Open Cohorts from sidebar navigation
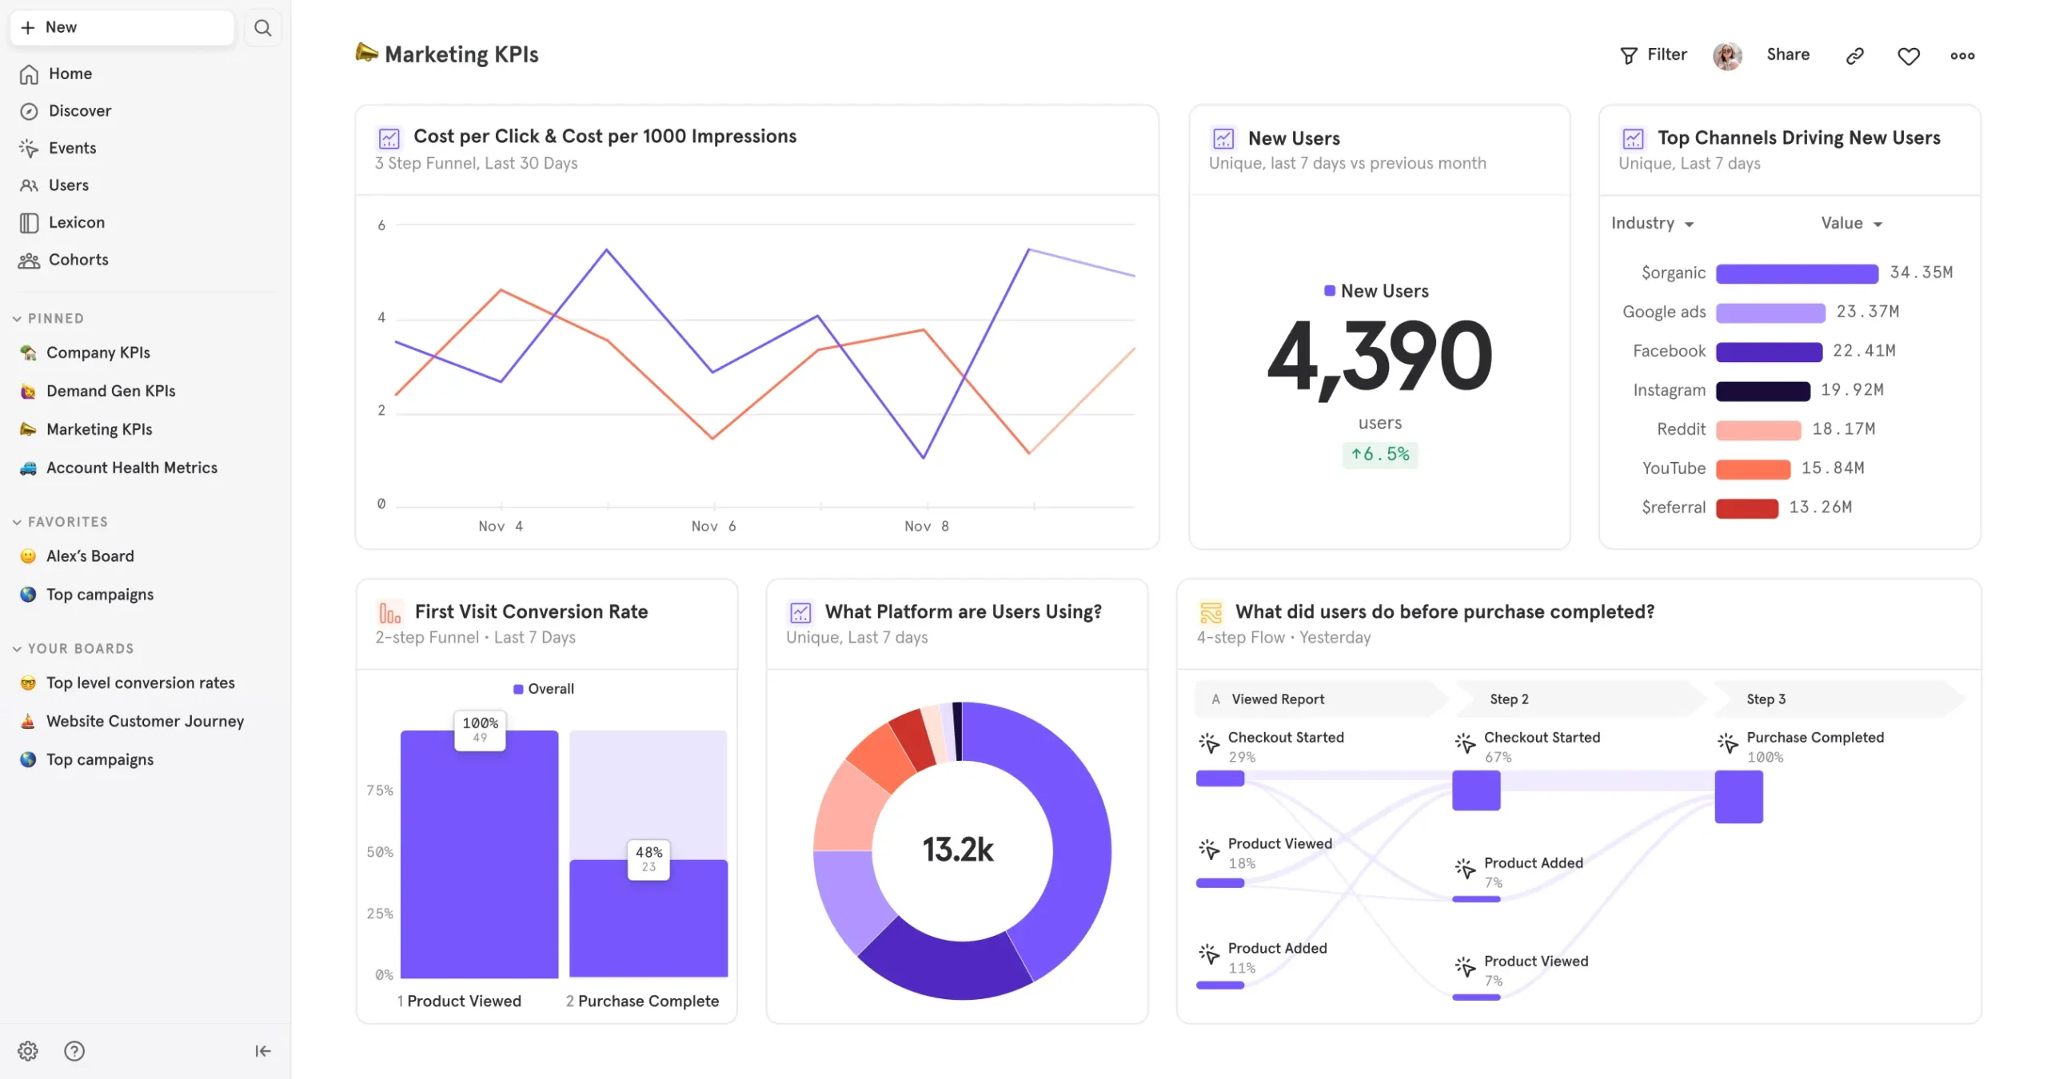The height and width of the screenshot is (1079, 2047). (78, 259)
